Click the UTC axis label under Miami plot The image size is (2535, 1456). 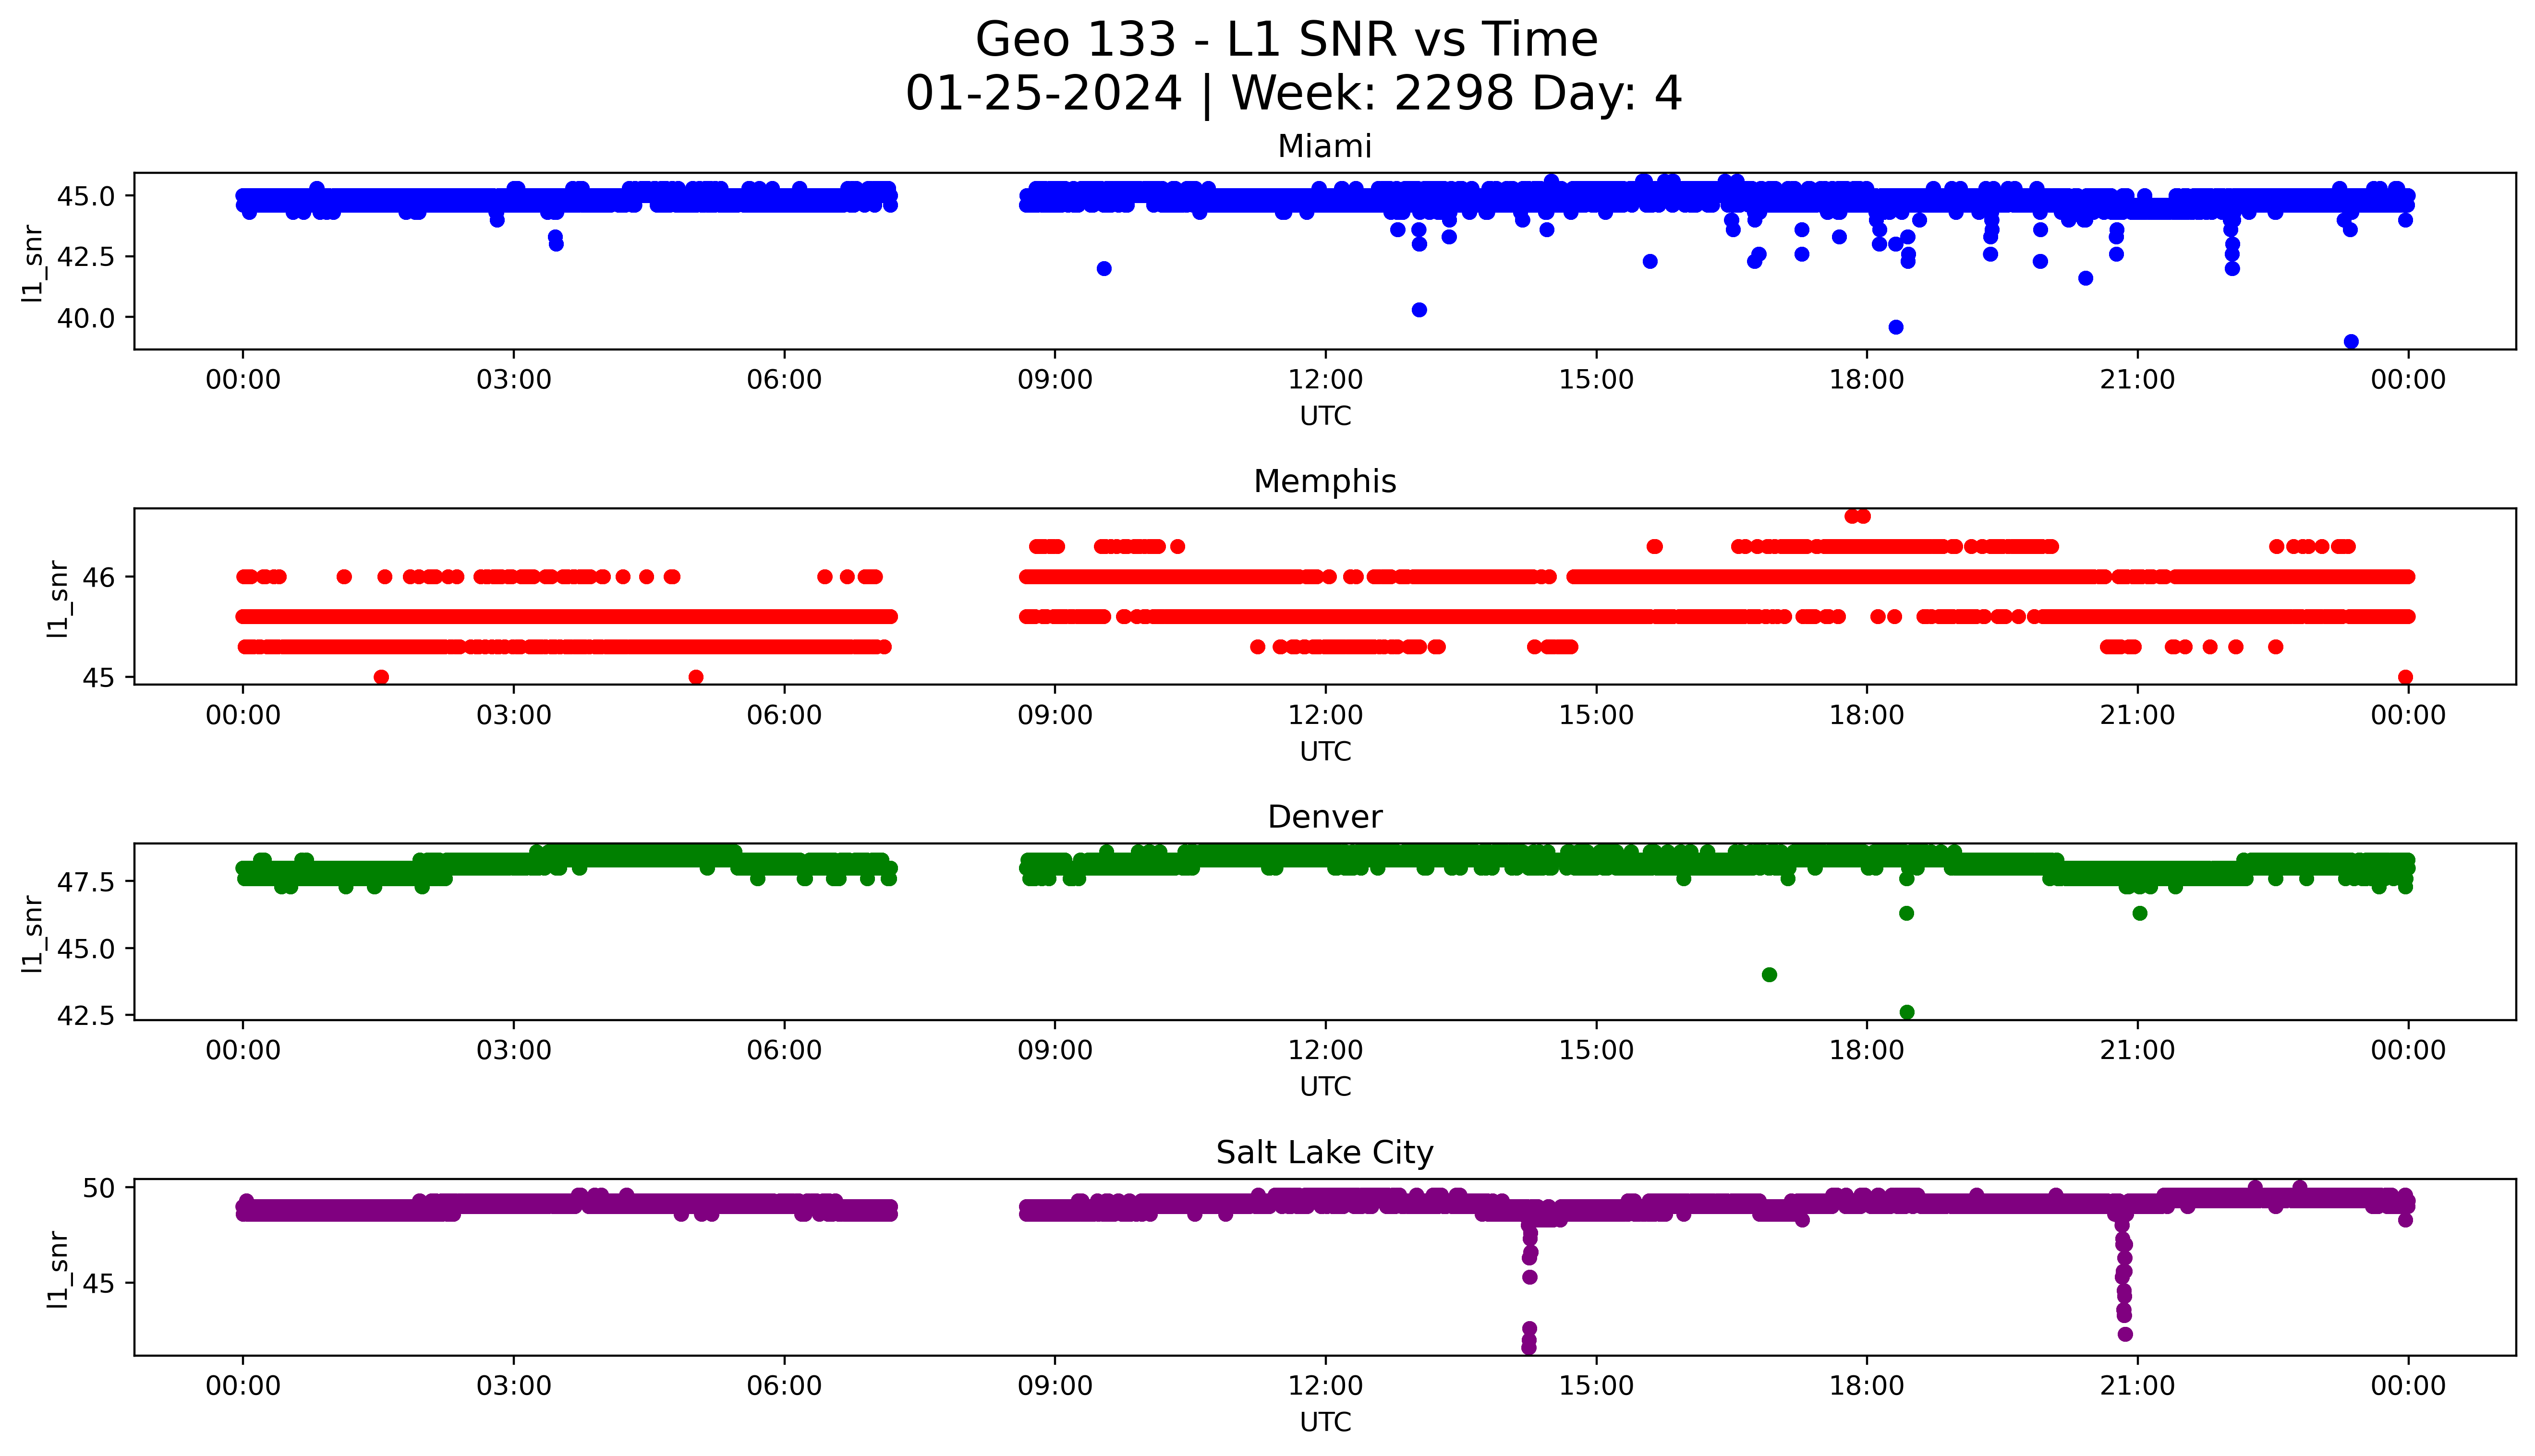1325,416
